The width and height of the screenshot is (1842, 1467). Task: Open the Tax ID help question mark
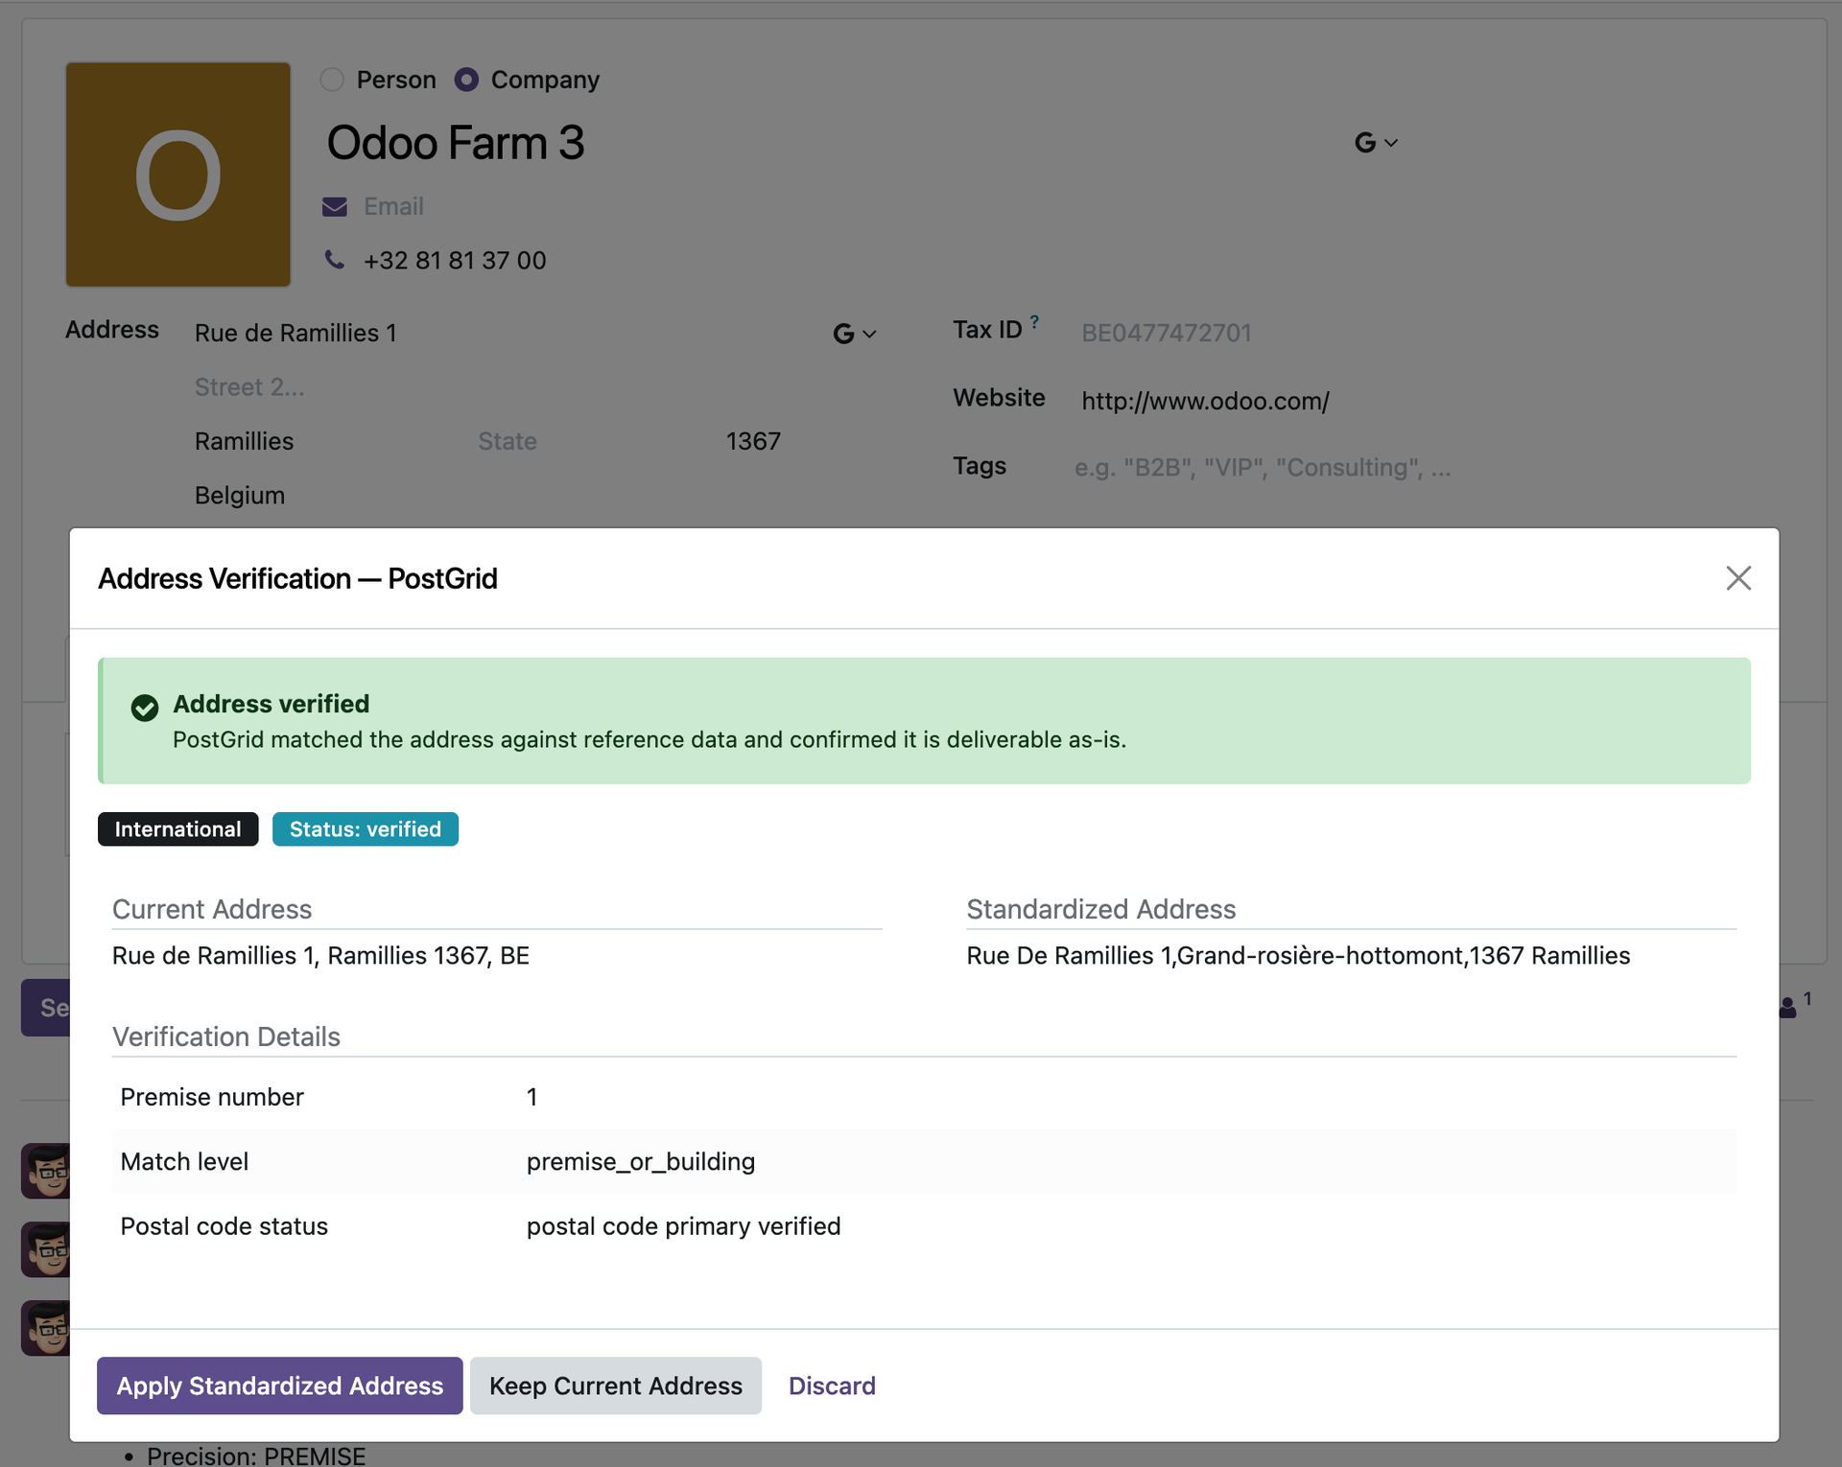point(1034,322)
